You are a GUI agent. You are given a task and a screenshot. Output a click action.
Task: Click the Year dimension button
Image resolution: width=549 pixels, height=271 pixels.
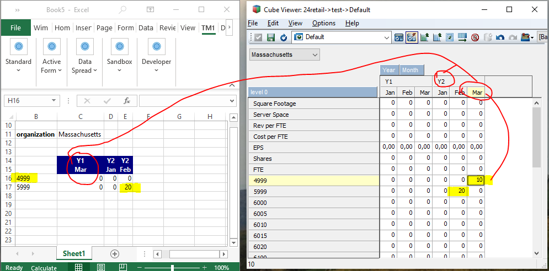click(x=389, y=70)
